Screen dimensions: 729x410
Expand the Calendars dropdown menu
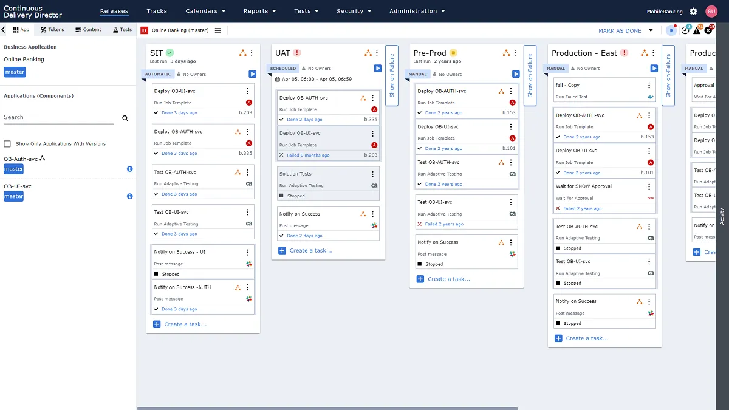point(205,11)
